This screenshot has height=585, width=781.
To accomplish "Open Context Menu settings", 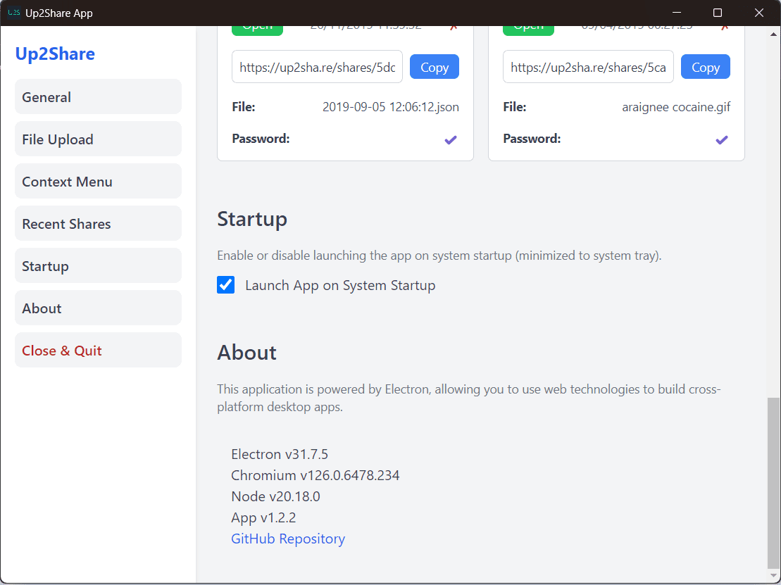I will [x=98, y=181].
